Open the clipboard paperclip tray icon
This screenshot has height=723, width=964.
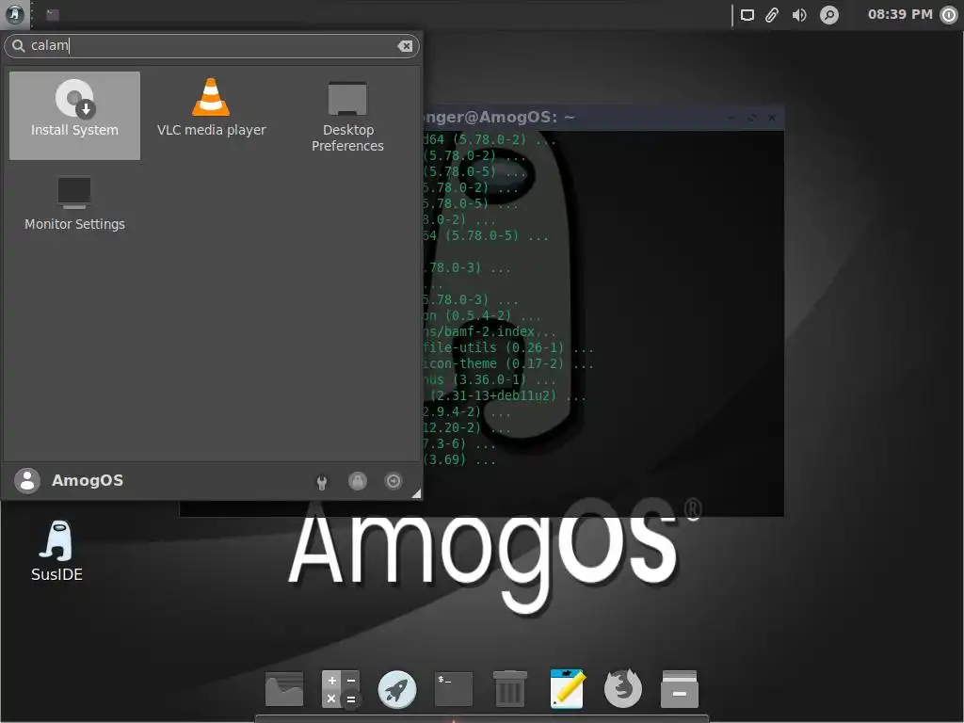772,15
